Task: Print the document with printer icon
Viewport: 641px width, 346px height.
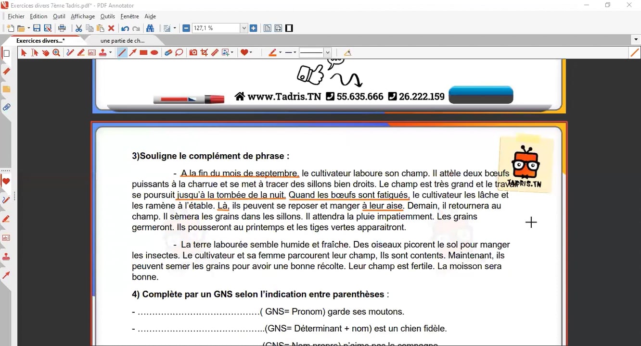Action: click(x=62, y=28)
